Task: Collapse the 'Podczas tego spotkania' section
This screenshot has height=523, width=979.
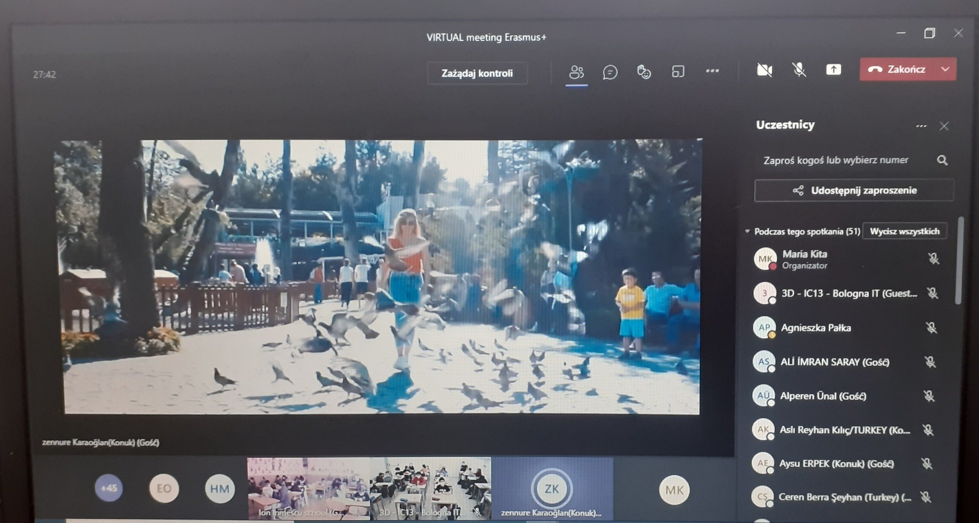Action: pos(747,231)
